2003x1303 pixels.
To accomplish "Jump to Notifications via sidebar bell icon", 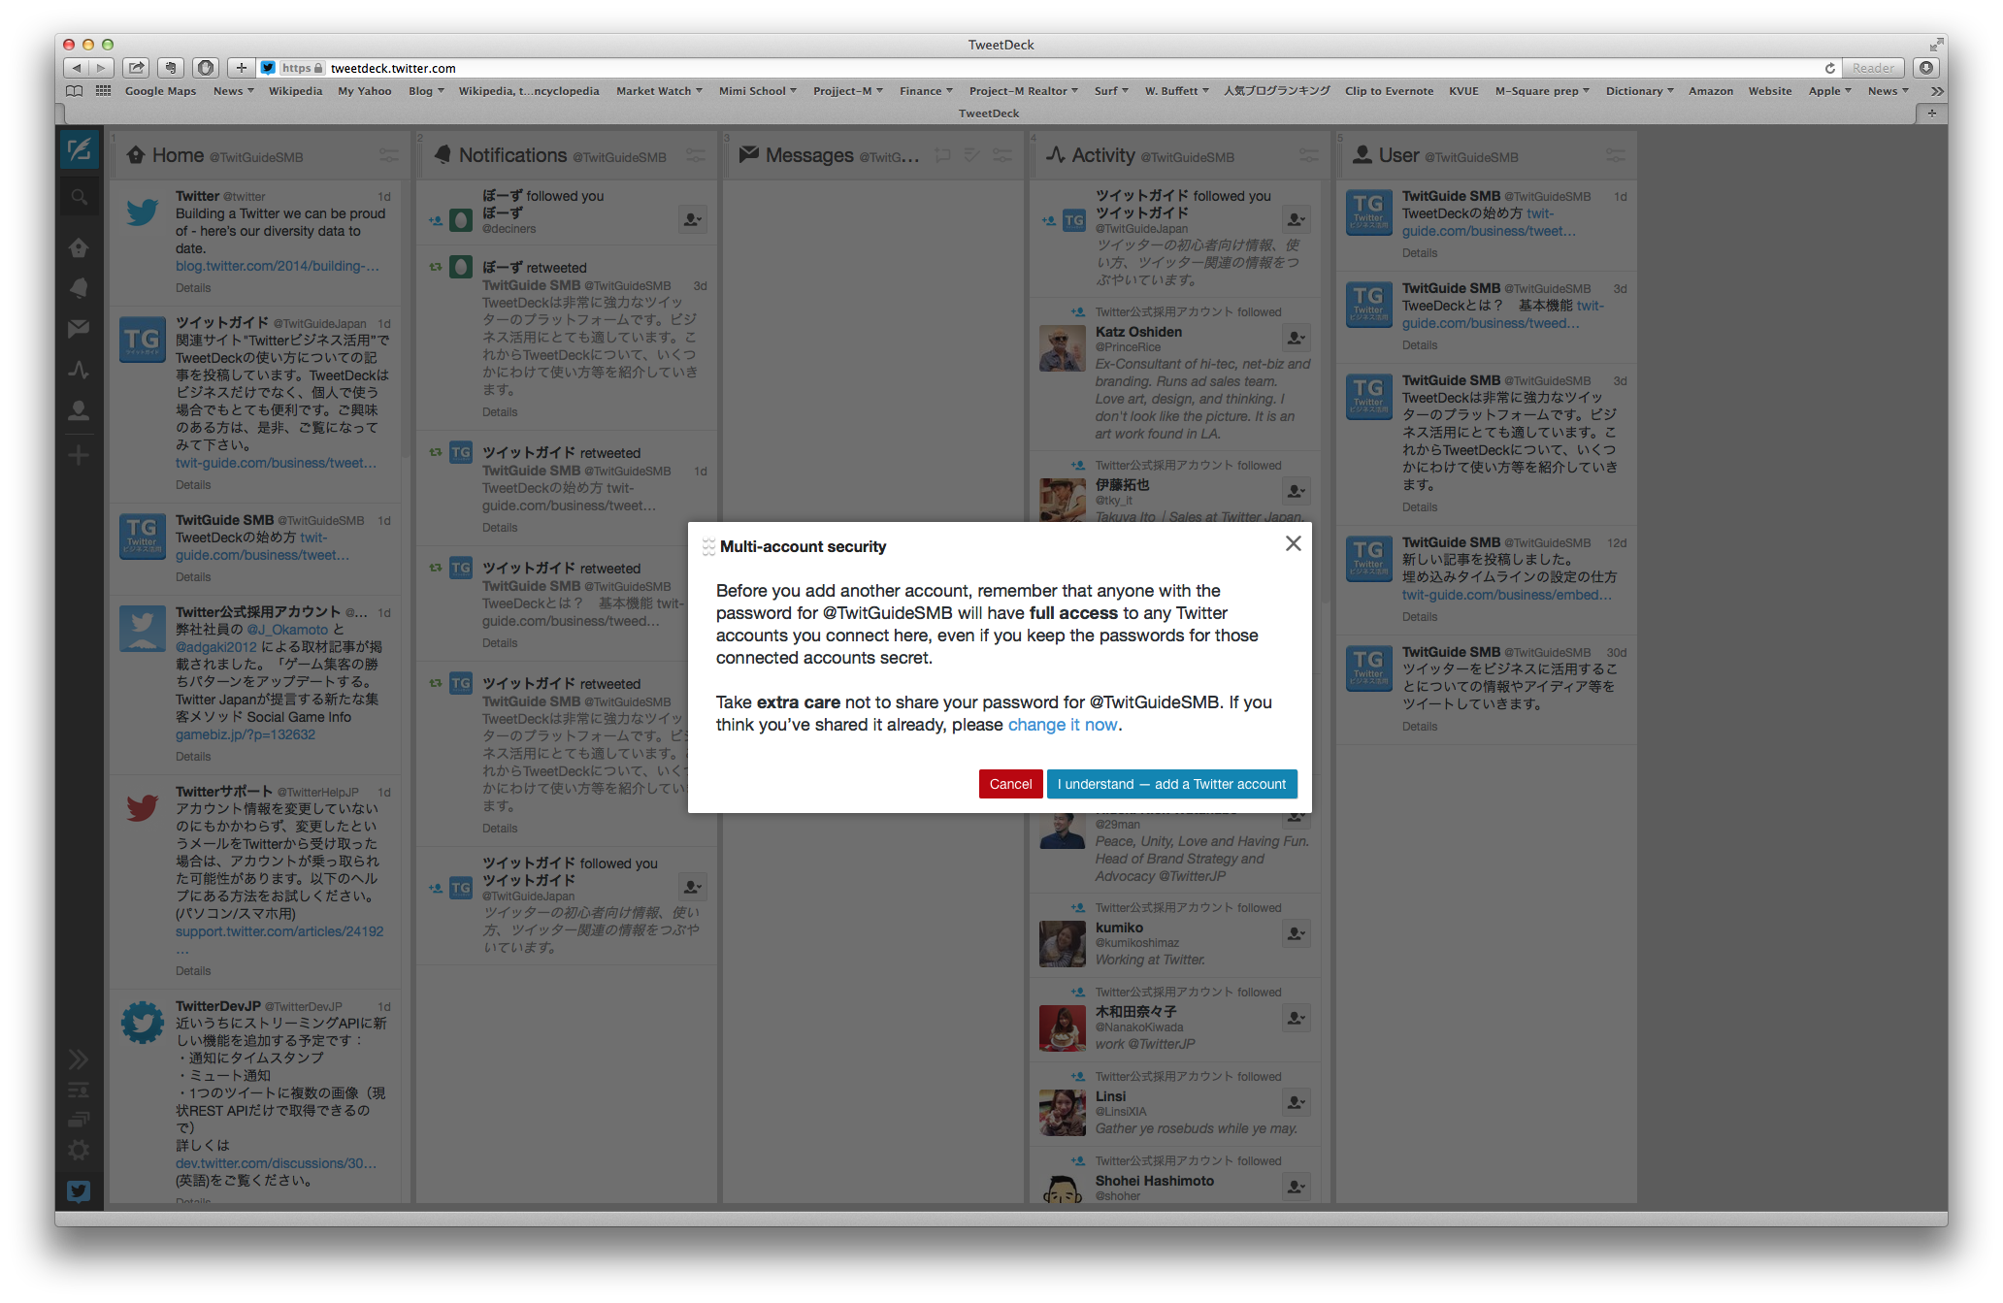I will [x=79, y=287].
